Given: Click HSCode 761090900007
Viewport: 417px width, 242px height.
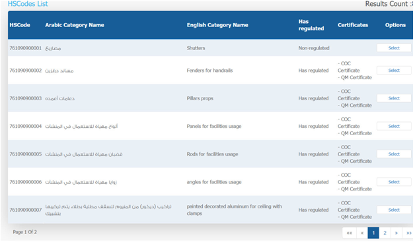Looking at the screenshot, I should click(26, 210).
